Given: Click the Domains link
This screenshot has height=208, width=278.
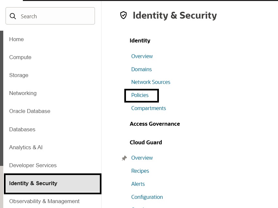Looking at the screenshot, I should [x=142, y=69].
